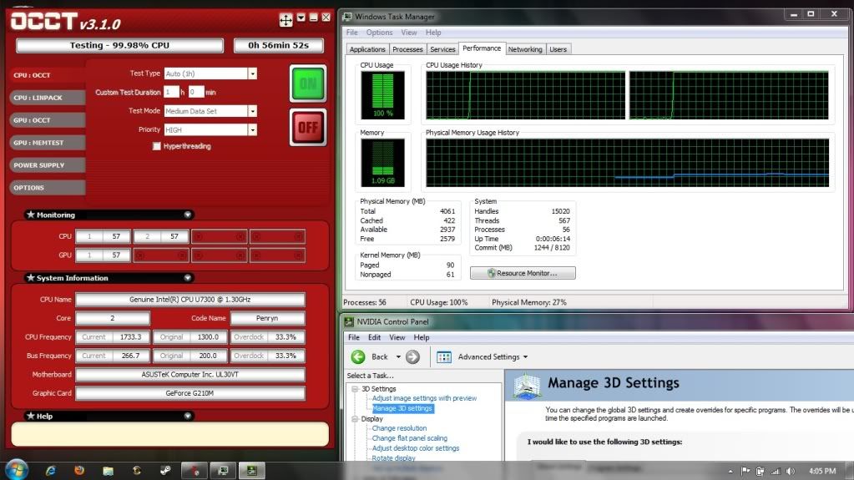Click the Testing 99.98% CPU progress bar

coord(120,45)
